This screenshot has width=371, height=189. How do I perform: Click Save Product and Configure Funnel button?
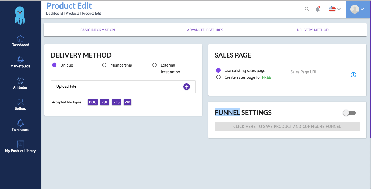point(287,127)
